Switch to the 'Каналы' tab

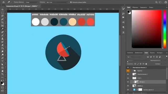152,53
